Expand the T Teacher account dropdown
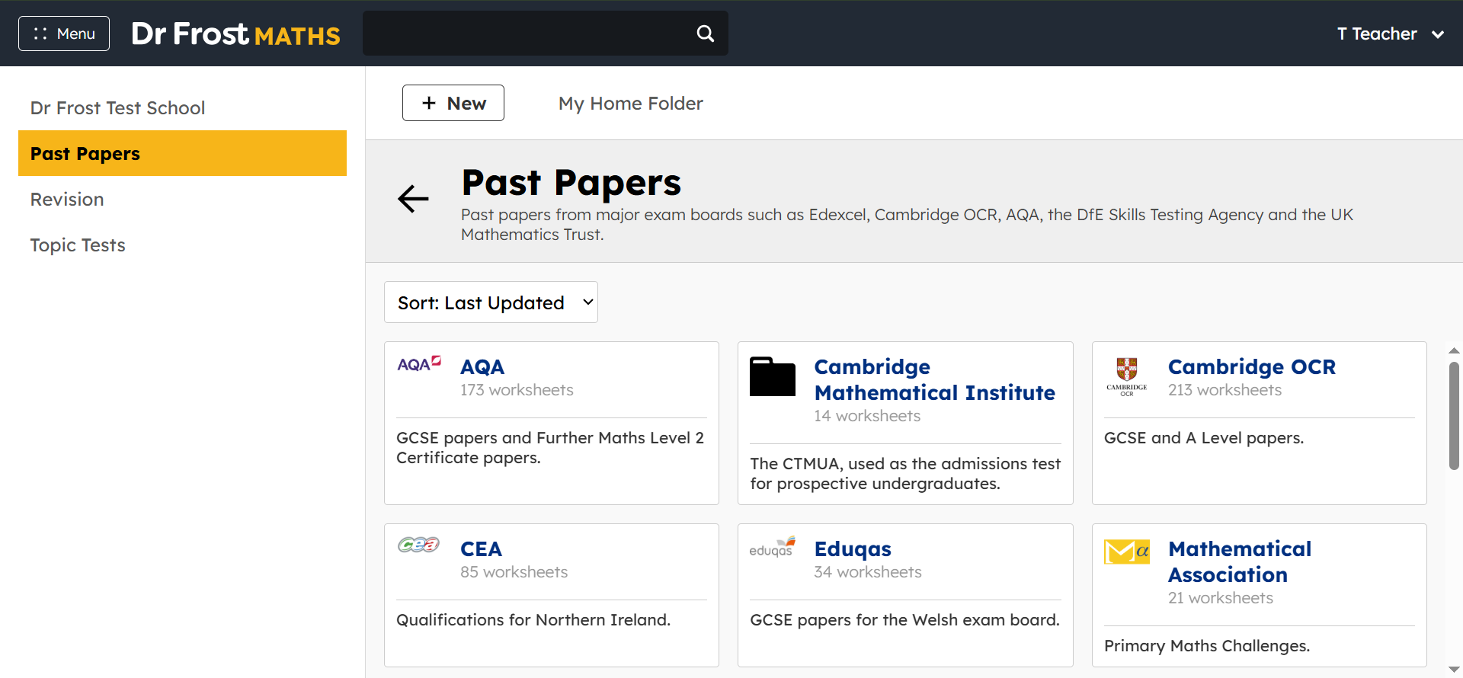 click(1391, 34)
